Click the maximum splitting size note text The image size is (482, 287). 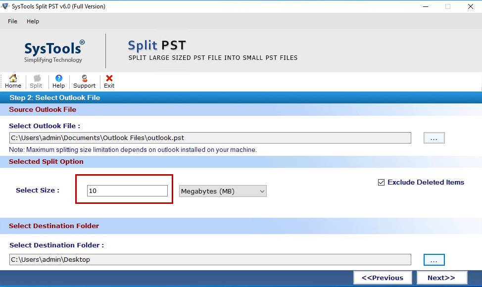(133, 149)
